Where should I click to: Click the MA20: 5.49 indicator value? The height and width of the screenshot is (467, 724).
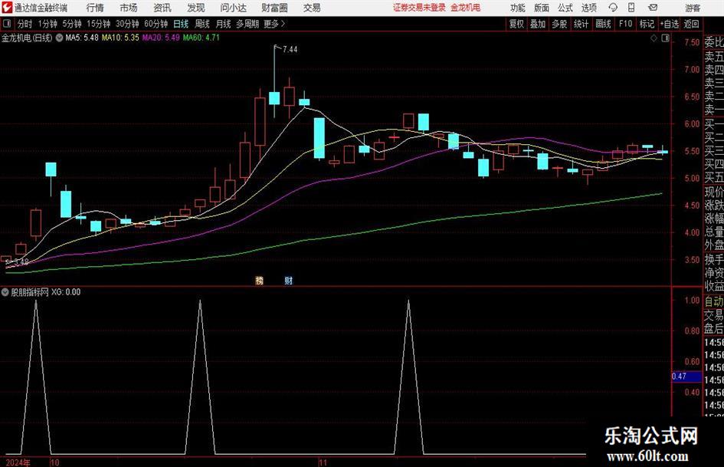[x=161, y=38]
